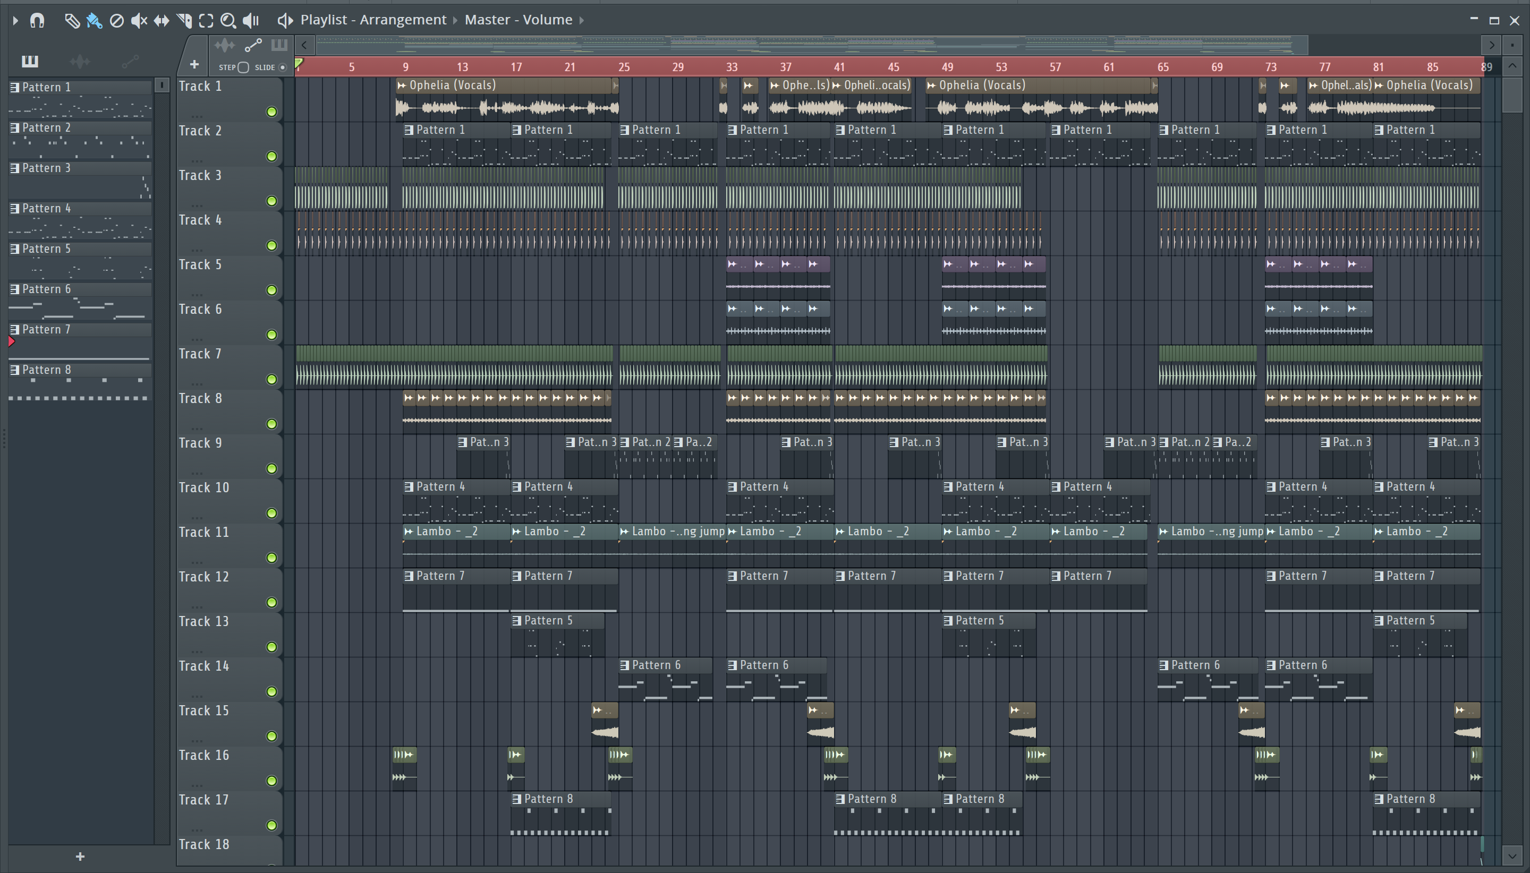This screenshot has width=1530, height=873.
Task: Select the Slip tool
Action: 161,21
